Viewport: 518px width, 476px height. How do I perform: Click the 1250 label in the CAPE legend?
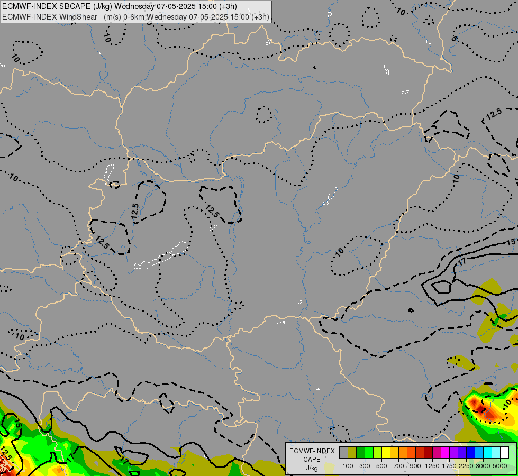(x=432, y=466)
